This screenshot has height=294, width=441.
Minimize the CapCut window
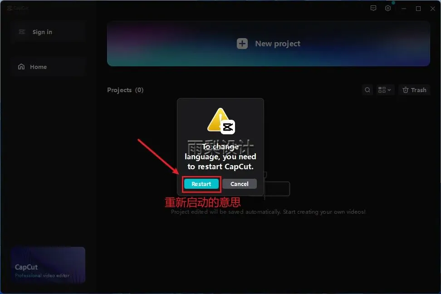point(404,9)
